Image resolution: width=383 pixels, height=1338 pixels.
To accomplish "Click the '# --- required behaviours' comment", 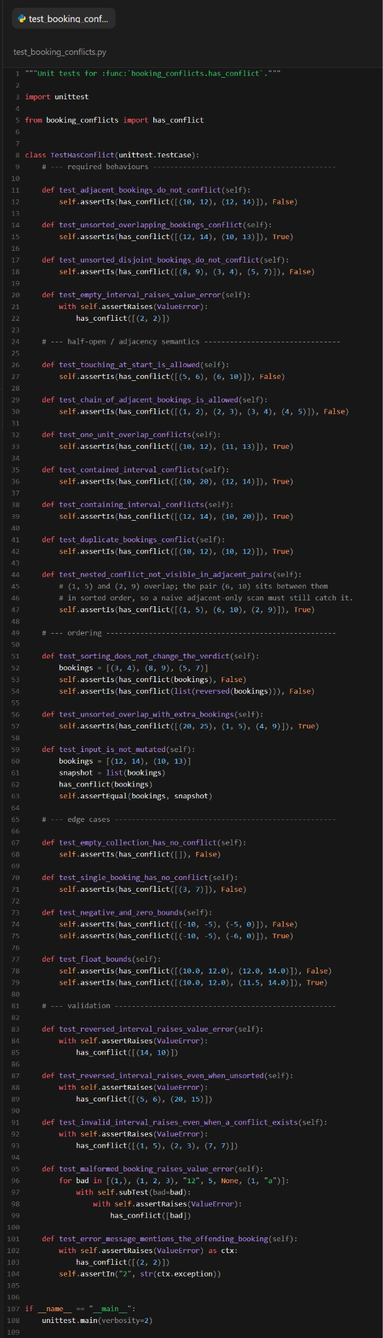I will [189, 167].
